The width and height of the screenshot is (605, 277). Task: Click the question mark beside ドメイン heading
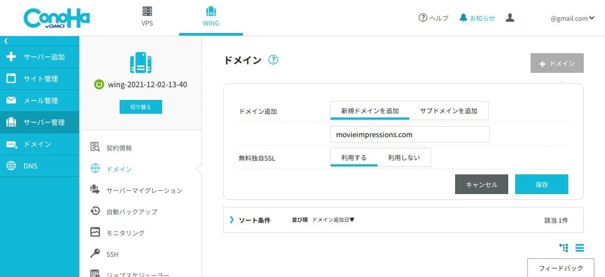(x=273, y=60)
